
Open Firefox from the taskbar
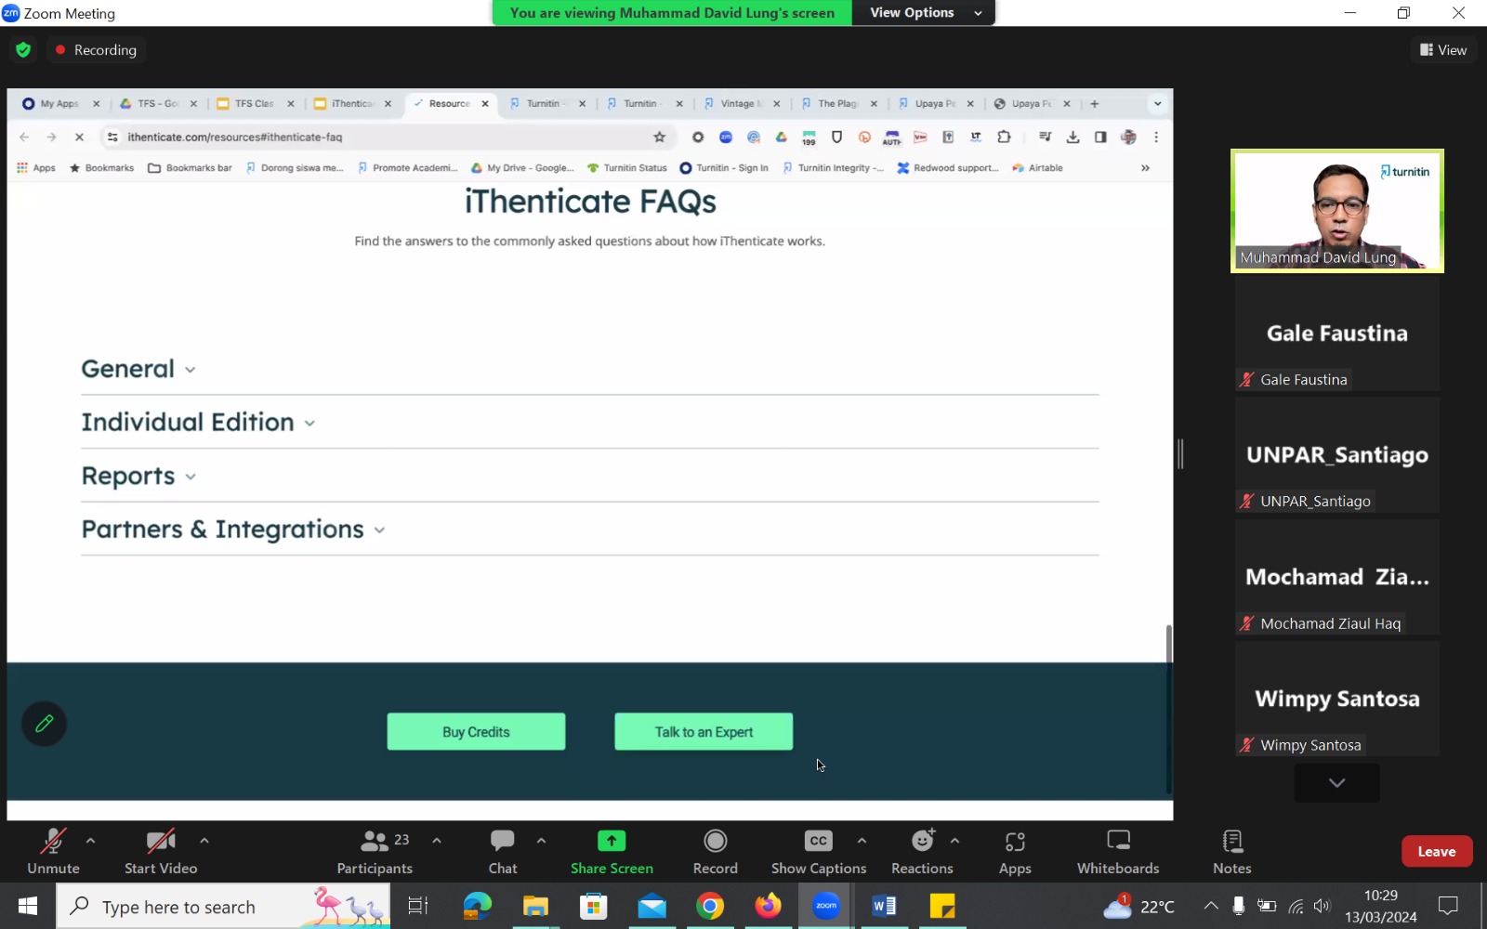coord(768,906)
